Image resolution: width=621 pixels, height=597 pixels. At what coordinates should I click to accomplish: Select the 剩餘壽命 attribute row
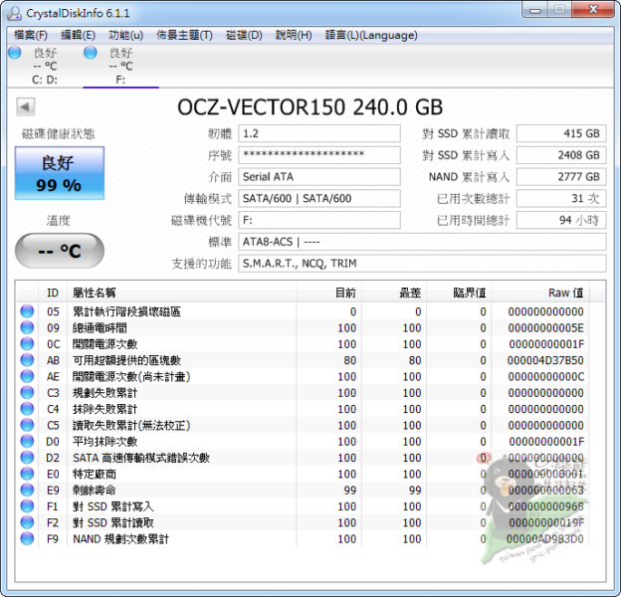303,491
